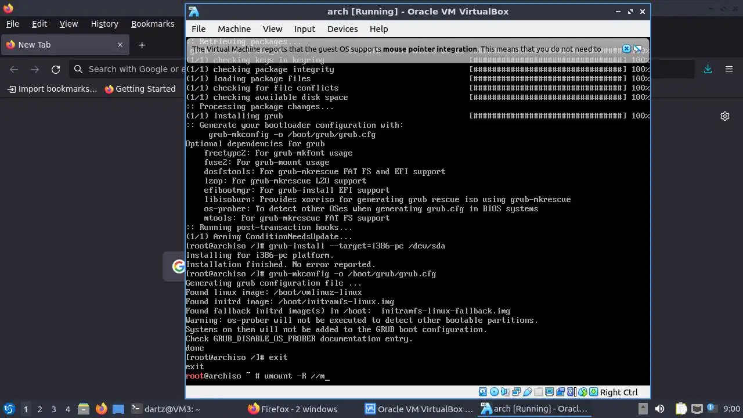743x418 pixels.
Task: Open the network tray icon
Action: pyautogui.click(x=697, y=409)
